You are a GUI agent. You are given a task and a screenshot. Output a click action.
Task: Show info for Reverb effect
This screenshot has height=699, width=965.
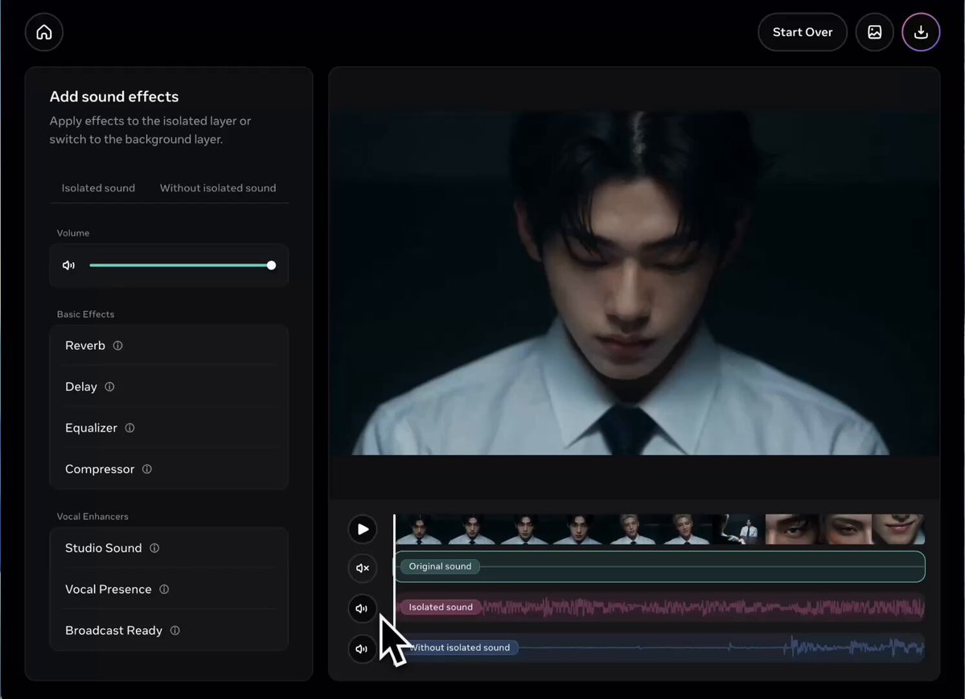(x=117, y=346)
